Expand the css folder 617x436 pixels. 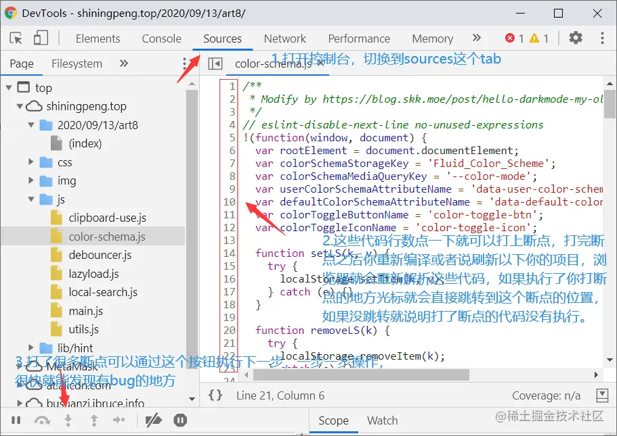[x=31, y=162]
